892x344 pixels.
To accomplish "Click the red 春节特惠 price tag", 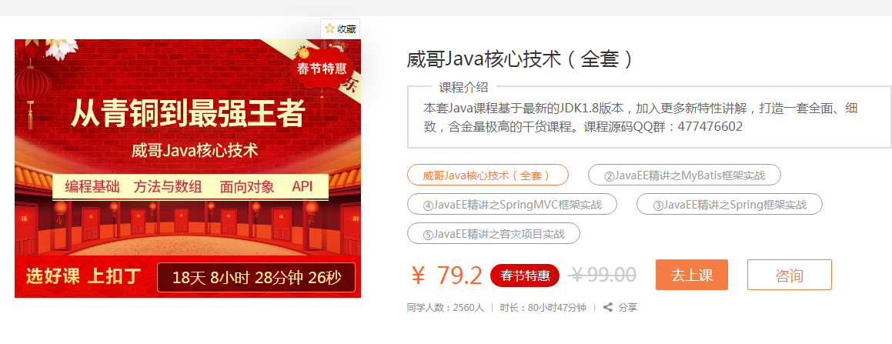I will [x=525, y=276].
